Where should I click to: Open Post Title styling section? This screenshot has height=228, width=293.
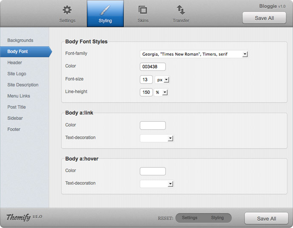point(17,107)
